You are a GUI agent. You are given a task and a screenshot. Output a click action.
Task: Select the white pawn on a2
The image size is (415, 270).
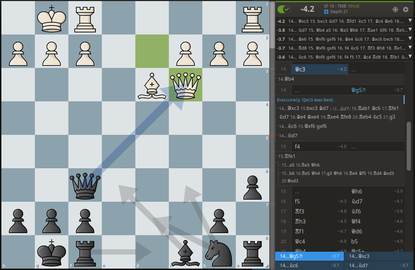pos(253,54)
